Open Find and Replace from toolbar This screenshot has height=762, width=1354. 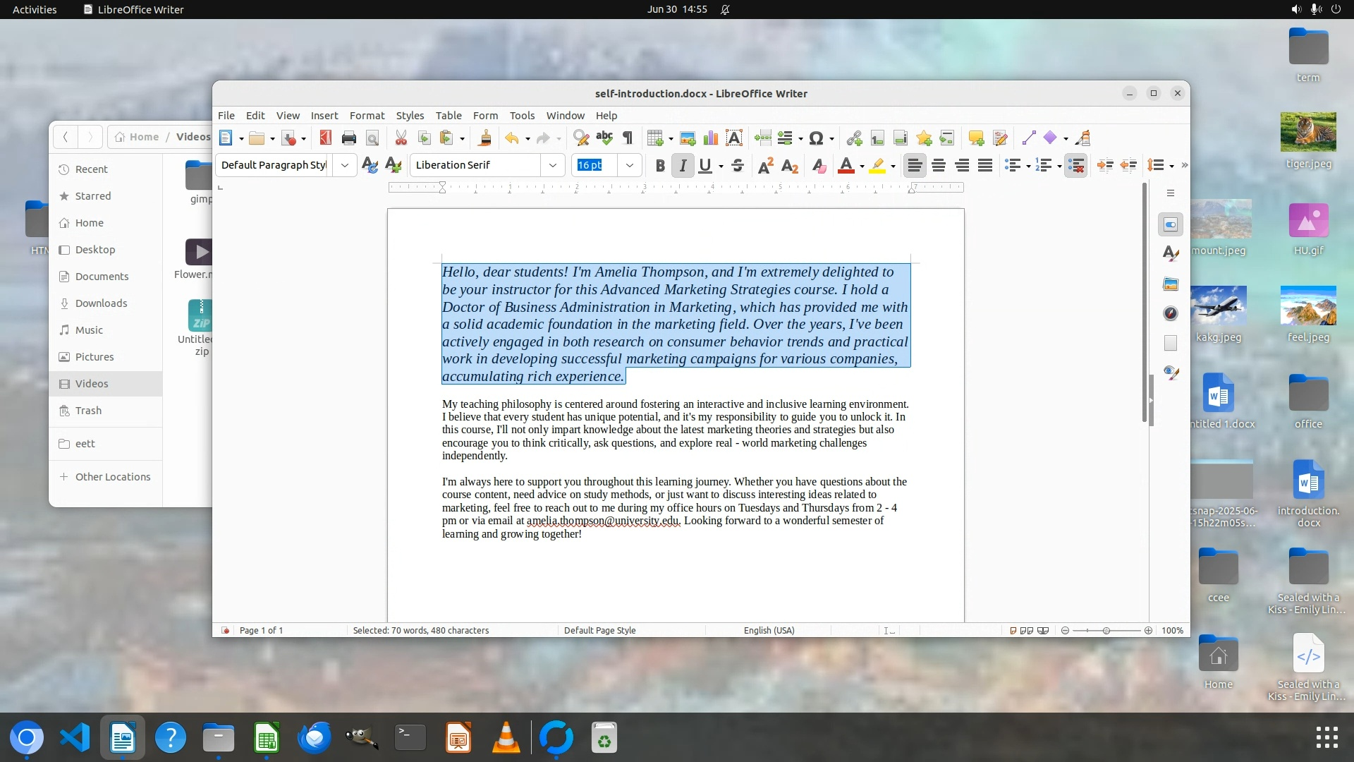pos(580,138)
